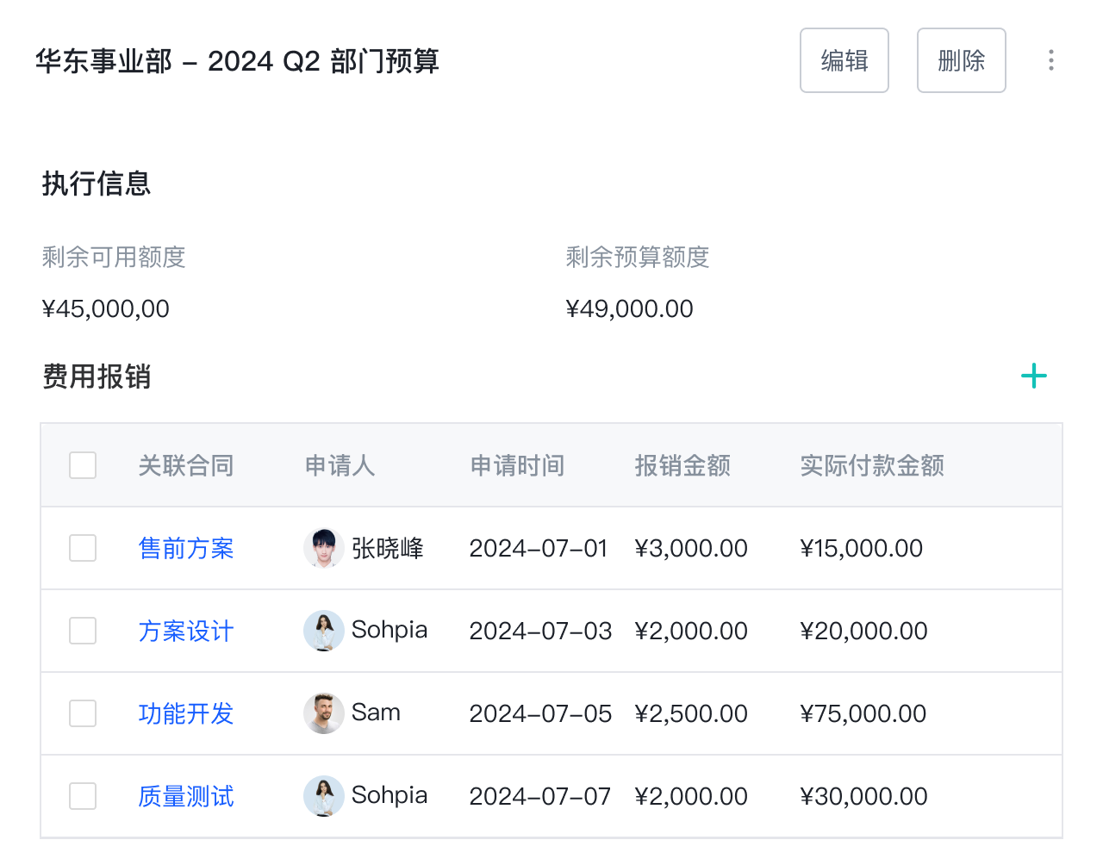Open the 方案设计 contract link
The width and height of the screenshot is (1103, 865).
pyautogui.click(x=186, y=631)
